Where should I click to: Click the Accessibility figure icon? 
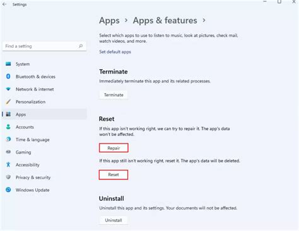(x=8, y=164)
